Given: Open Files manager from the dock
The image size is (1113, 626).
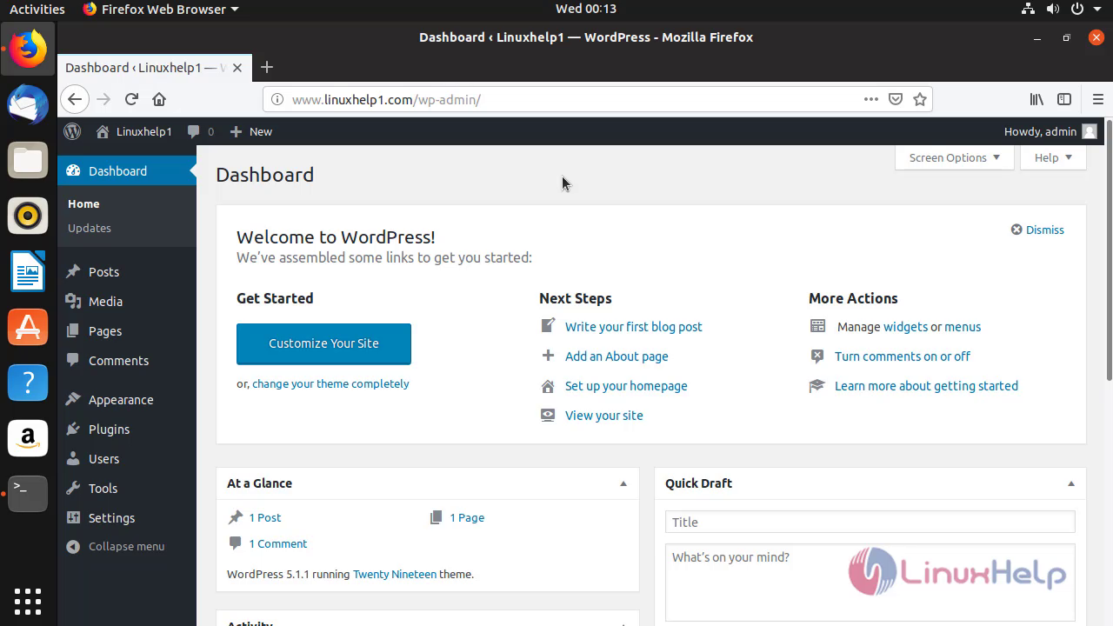Looking at the screenshot, I should tap(28, 161).
